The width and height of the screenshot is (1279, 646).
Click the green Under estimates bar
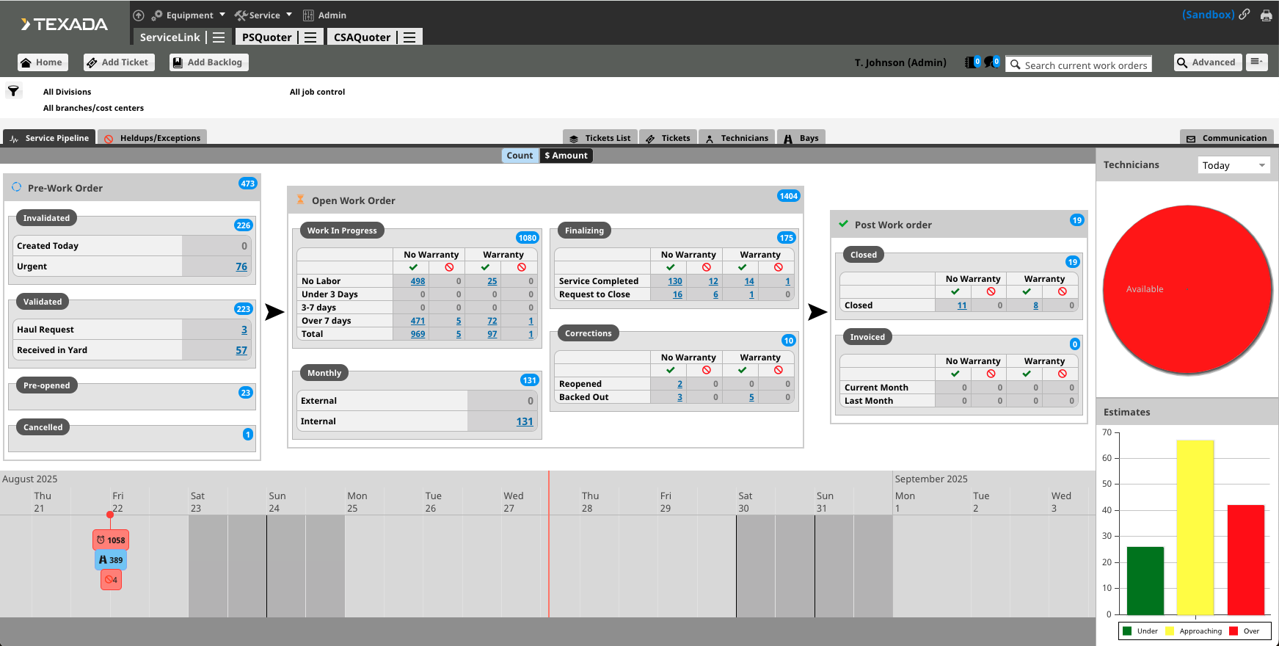[x=1145, y=581]
